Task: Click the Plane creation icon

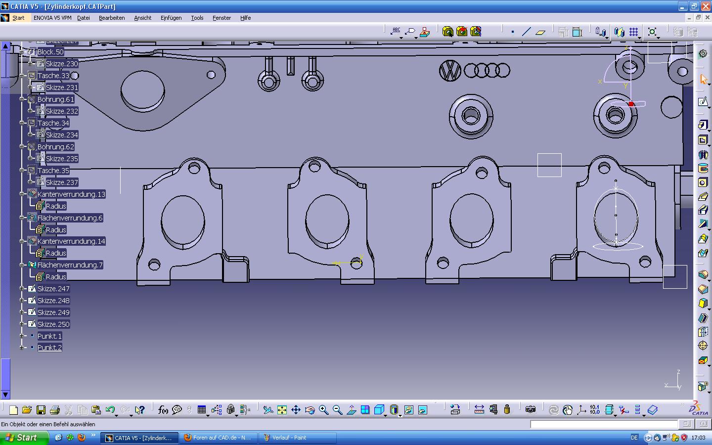Action: click(540, 32)
